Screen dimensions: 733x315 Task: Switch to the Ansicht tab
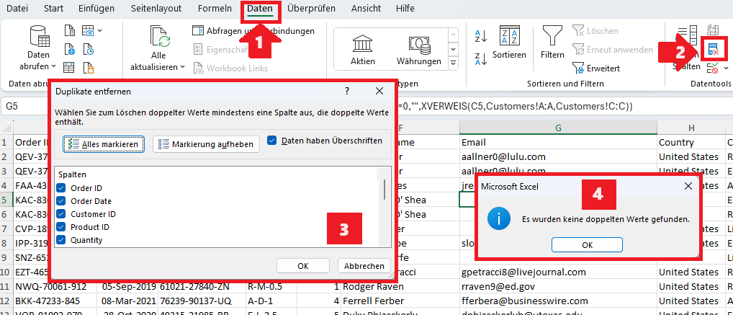pyautogui.click(x=366, y=9)
